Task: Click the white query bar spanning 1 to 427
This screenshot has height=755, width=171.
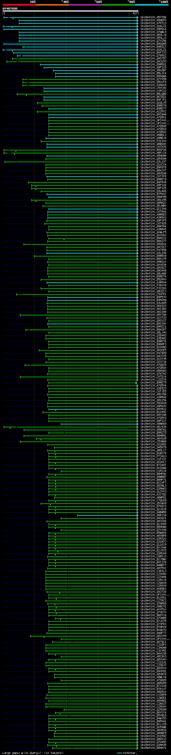Action: 70,11
